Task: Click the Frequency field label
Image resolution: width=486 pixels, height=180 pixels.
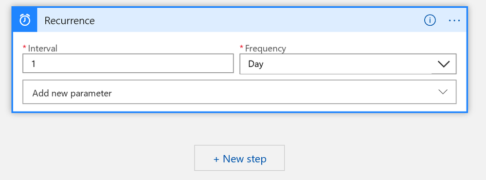Action: 266,48
